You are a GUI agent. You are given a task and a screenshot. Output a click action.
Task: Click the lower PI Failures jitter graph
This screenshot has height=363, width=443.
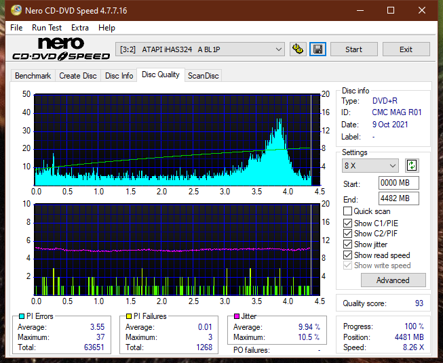click(177, 250)
